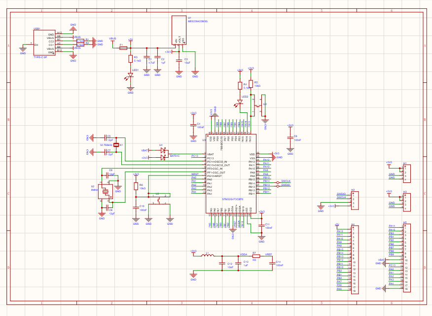Click the SWCLK net label near PB14
The height and width of the screenshot is (316, 432).
[x=286, y=181]
